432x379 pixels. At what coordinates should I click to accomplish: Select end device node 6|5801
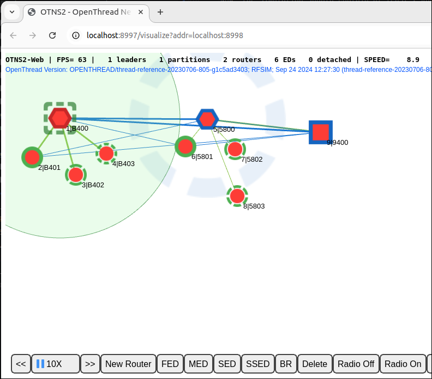[x=185, y=146]
